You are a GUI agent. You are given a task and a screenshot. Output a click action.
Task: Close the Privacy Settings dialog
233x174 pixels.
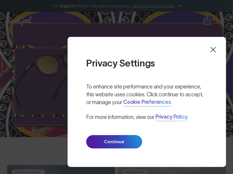coord(213,49)
